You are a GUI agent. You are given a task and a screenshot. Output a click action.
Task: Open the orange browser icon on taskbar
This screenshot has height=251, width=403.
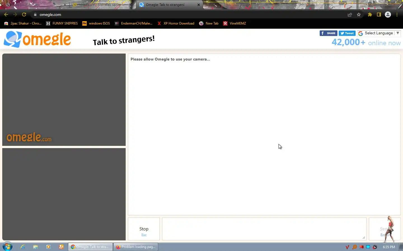pyautogui.click(x=61, y=247)
